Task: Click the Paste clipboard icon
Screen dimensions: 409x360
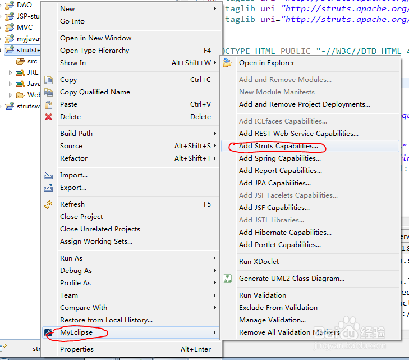Action: (x=48, y=104)
